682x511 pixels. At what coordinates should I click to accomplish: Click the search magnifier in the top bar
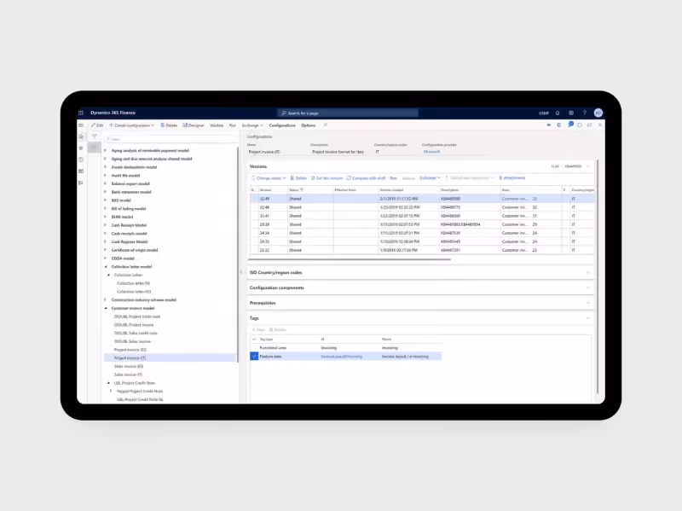(284, 113)
